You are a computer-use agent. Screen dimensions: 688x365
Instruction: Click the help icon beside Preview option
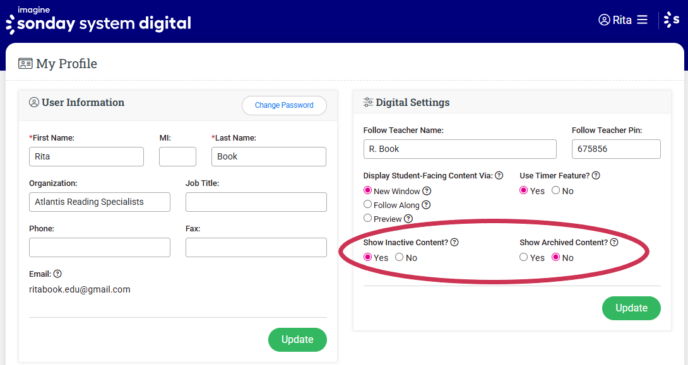[408, 219]
